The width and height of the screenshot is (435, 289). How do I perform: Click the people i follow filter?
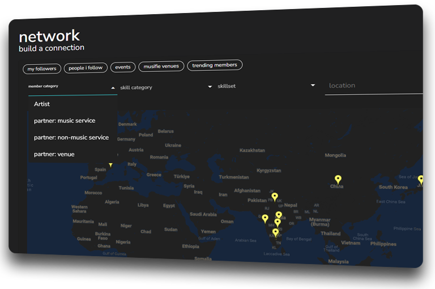coord(86,68)
